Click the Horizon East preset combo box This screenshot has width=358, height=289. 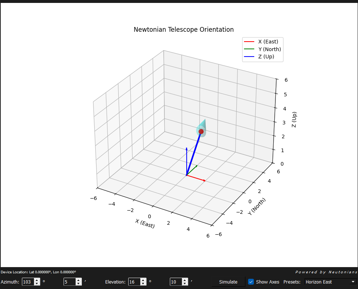(327, 282)
